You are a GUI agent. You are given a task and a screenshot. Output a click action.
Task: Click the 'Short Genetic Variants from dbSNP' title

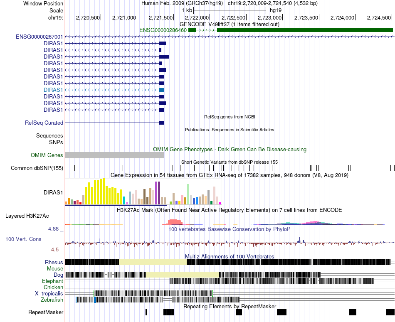click(x=230, y=162)
